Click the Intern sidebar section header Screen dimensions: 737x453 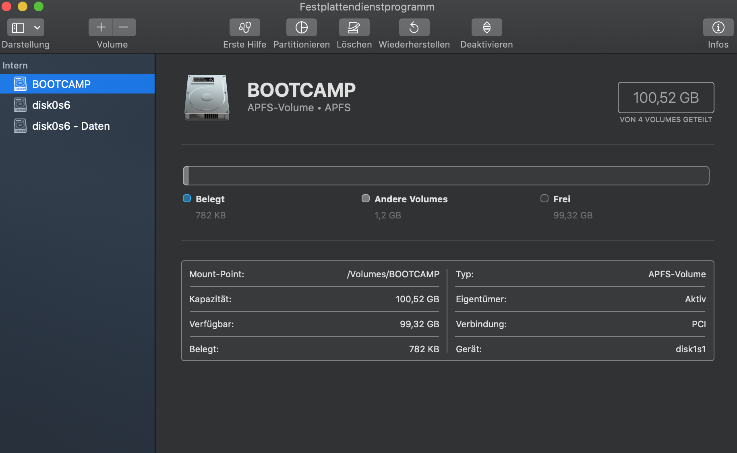click(15, 65)
